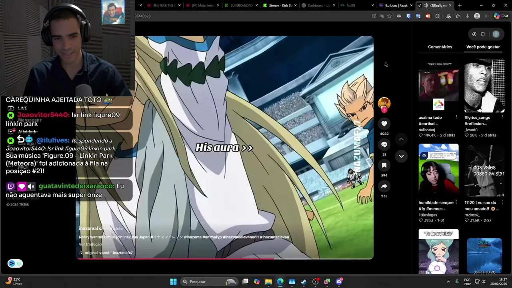Go to next video with down chevron
Screen dimensions: 512x288
pos(401,156)
